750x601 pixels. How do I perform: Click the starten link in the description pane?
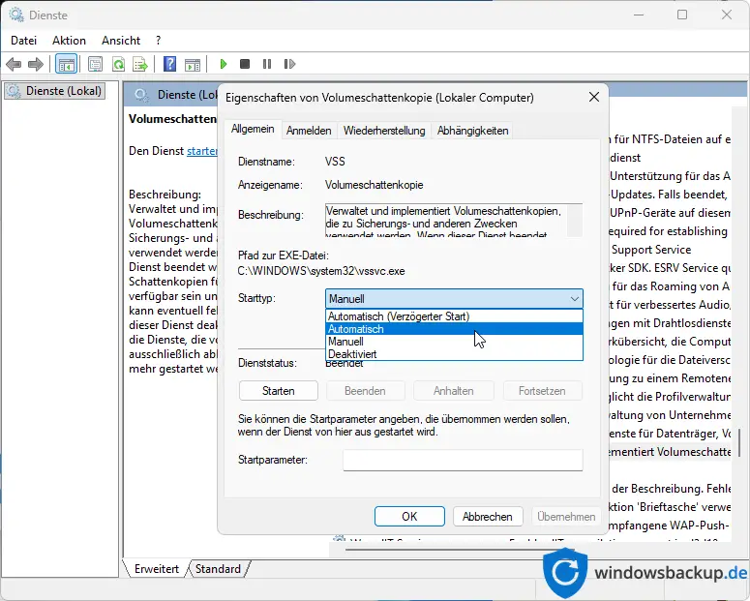click(x=202, y=151)
